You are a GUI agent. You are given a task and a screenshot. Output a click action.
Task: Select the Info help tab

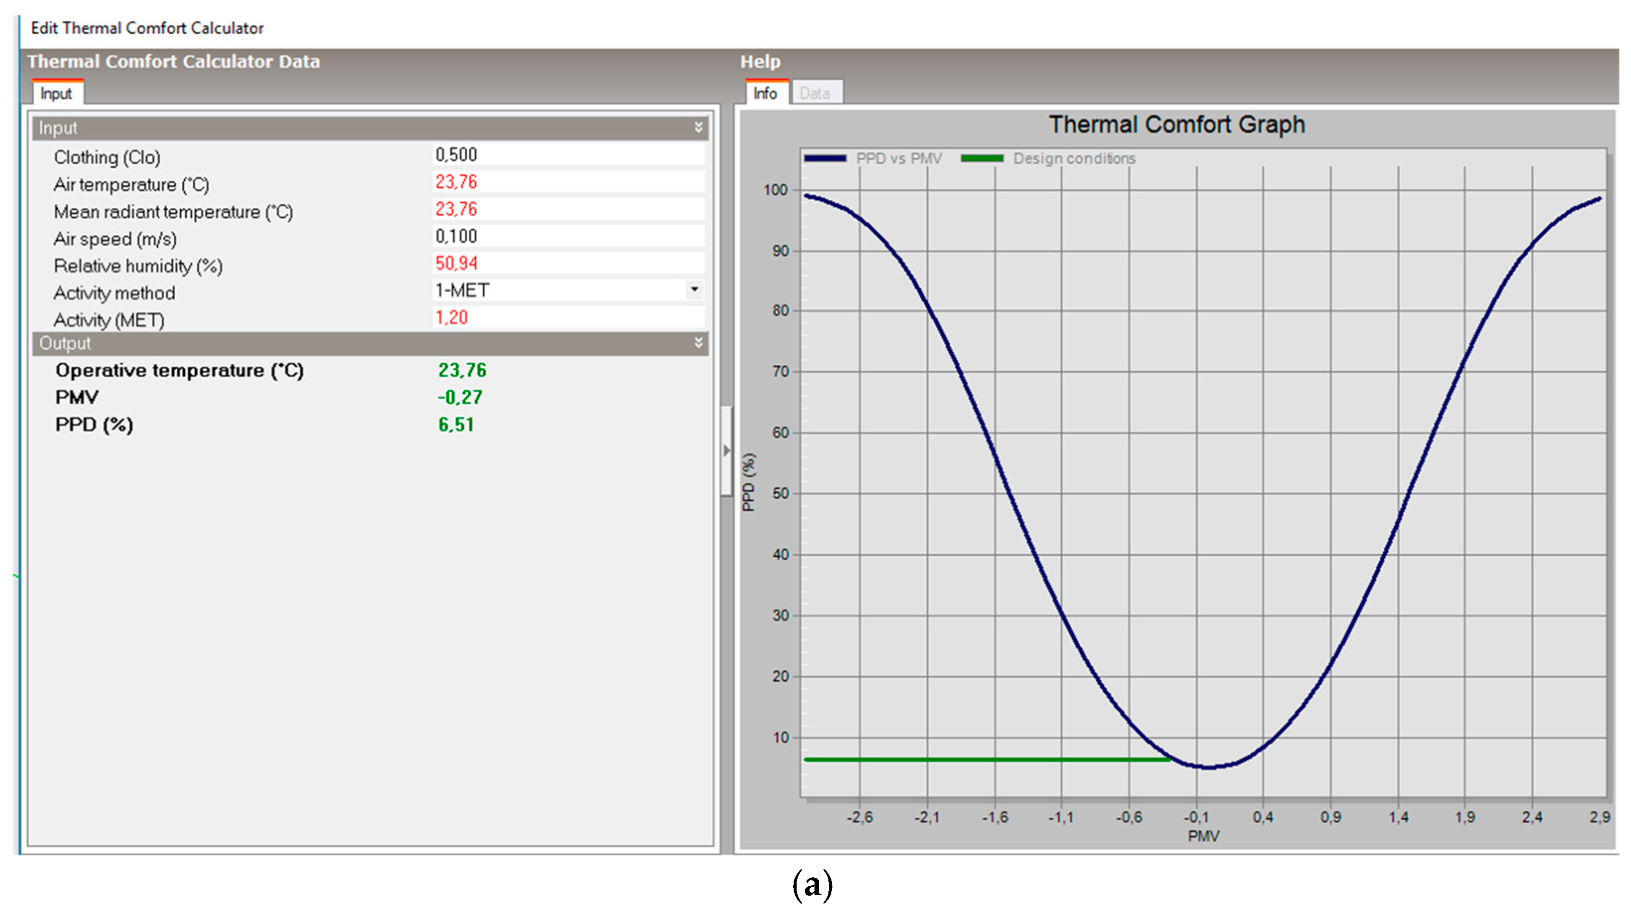(x=765, y=93)
